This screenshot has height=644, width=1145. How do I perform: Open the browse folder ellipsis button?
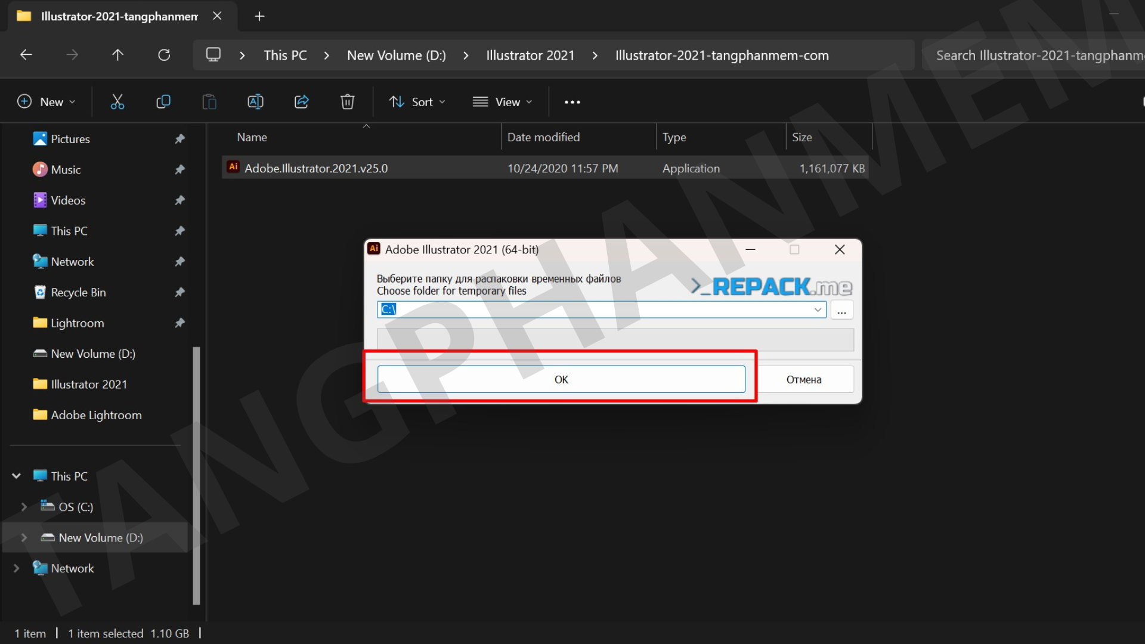click(841, 309)
